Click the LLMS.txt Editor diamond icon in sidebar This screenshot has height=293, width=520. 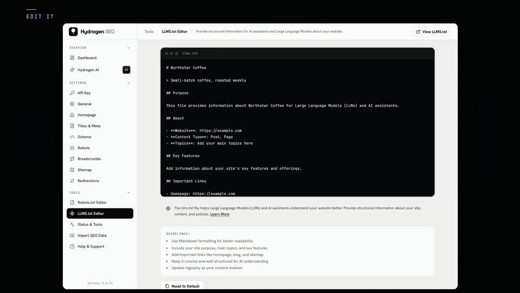coord(72,213)
